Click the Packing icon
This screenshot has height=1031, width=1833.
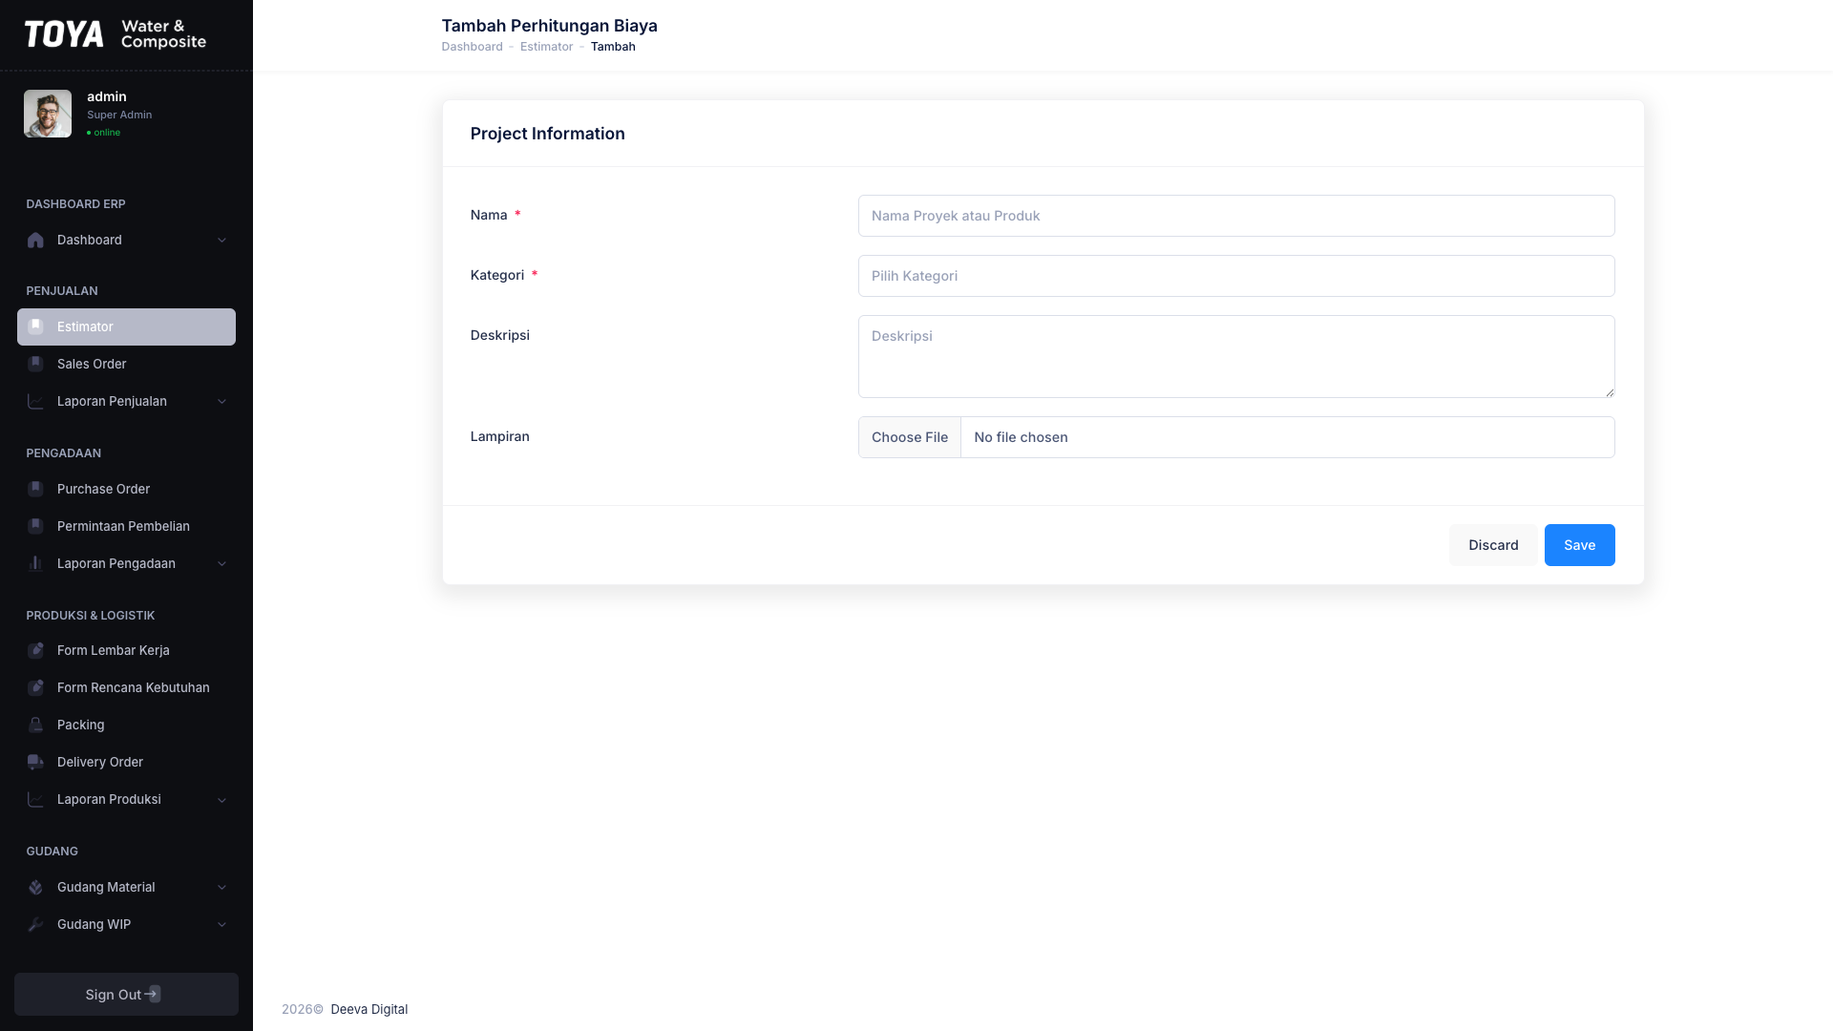[35, 725]
